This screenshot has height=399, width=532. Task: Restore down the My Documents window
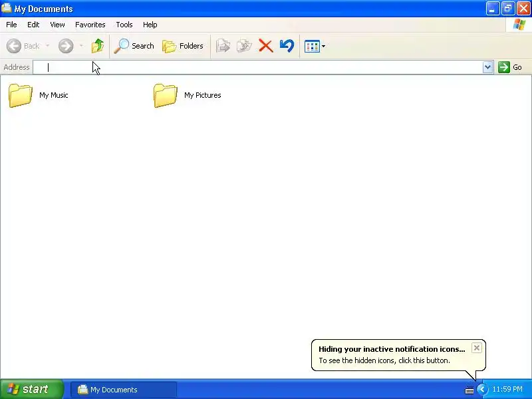[x=508, y=9]
